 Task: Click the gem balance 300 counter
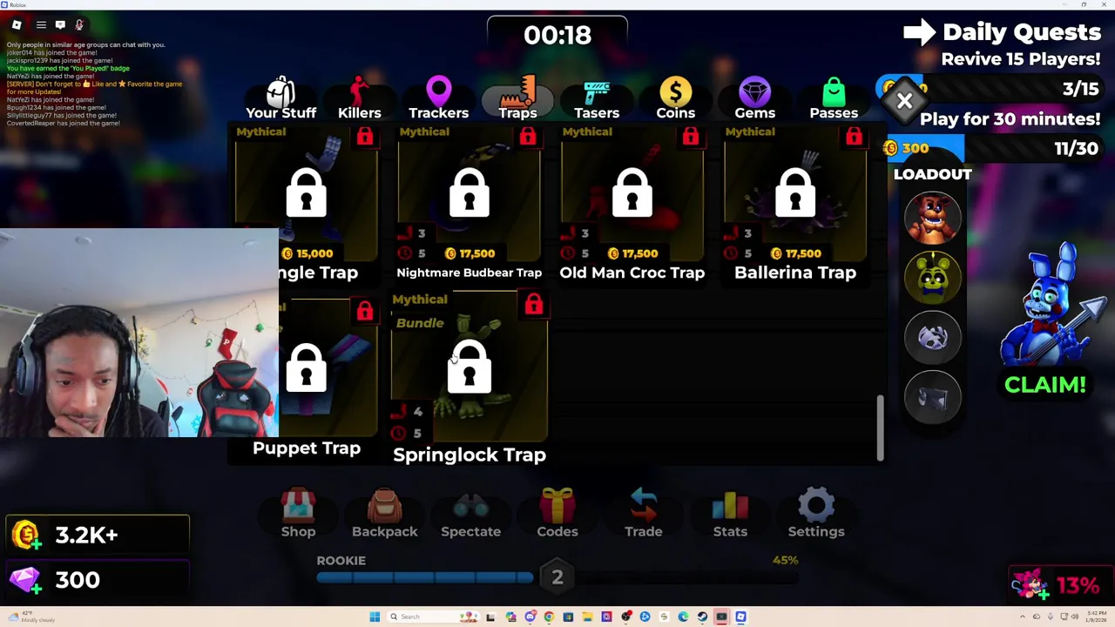pyautogui.click(x=98, y=580)
